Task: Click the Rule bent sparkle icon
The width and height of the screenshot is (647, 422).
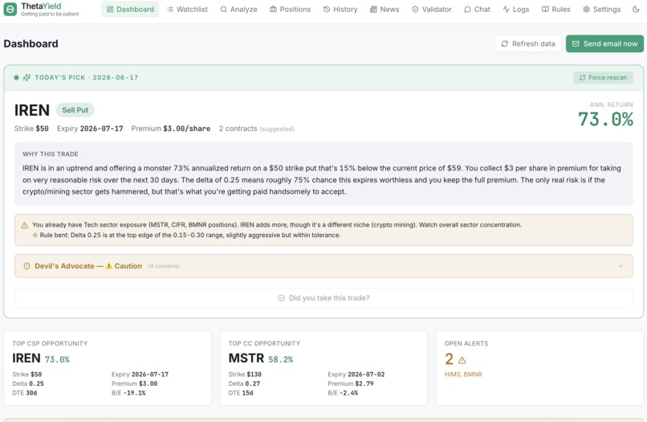Action: coord(35,236)
